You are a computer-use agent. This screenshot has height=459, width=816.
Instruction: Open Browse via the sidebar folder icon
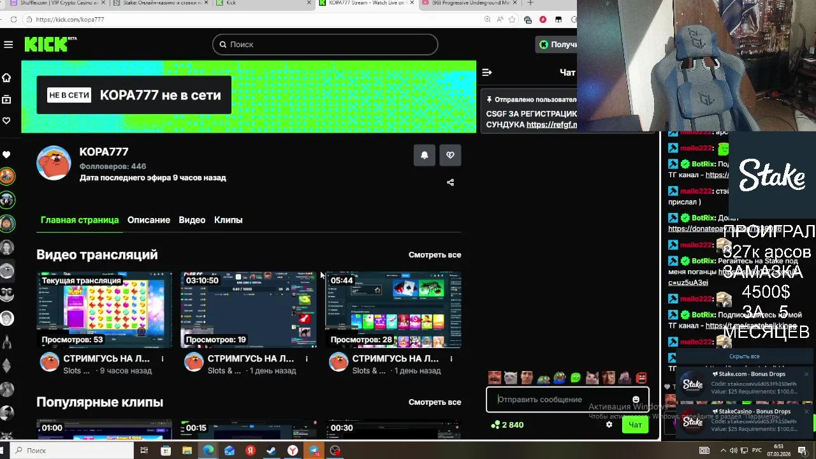[x=7, y=99]
